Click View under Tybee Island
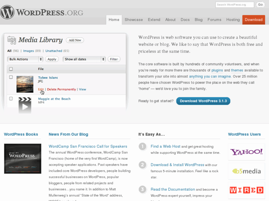Screen dimensions: 269x201 tap(83, 89)
